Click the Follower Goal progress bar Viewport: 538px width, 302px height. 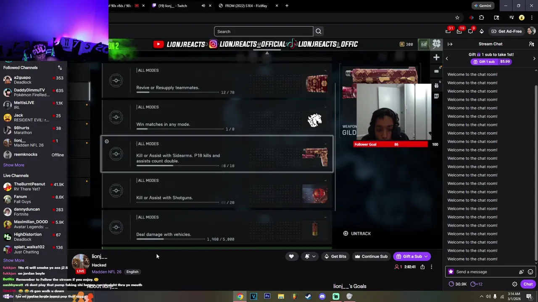coord(390,144)
